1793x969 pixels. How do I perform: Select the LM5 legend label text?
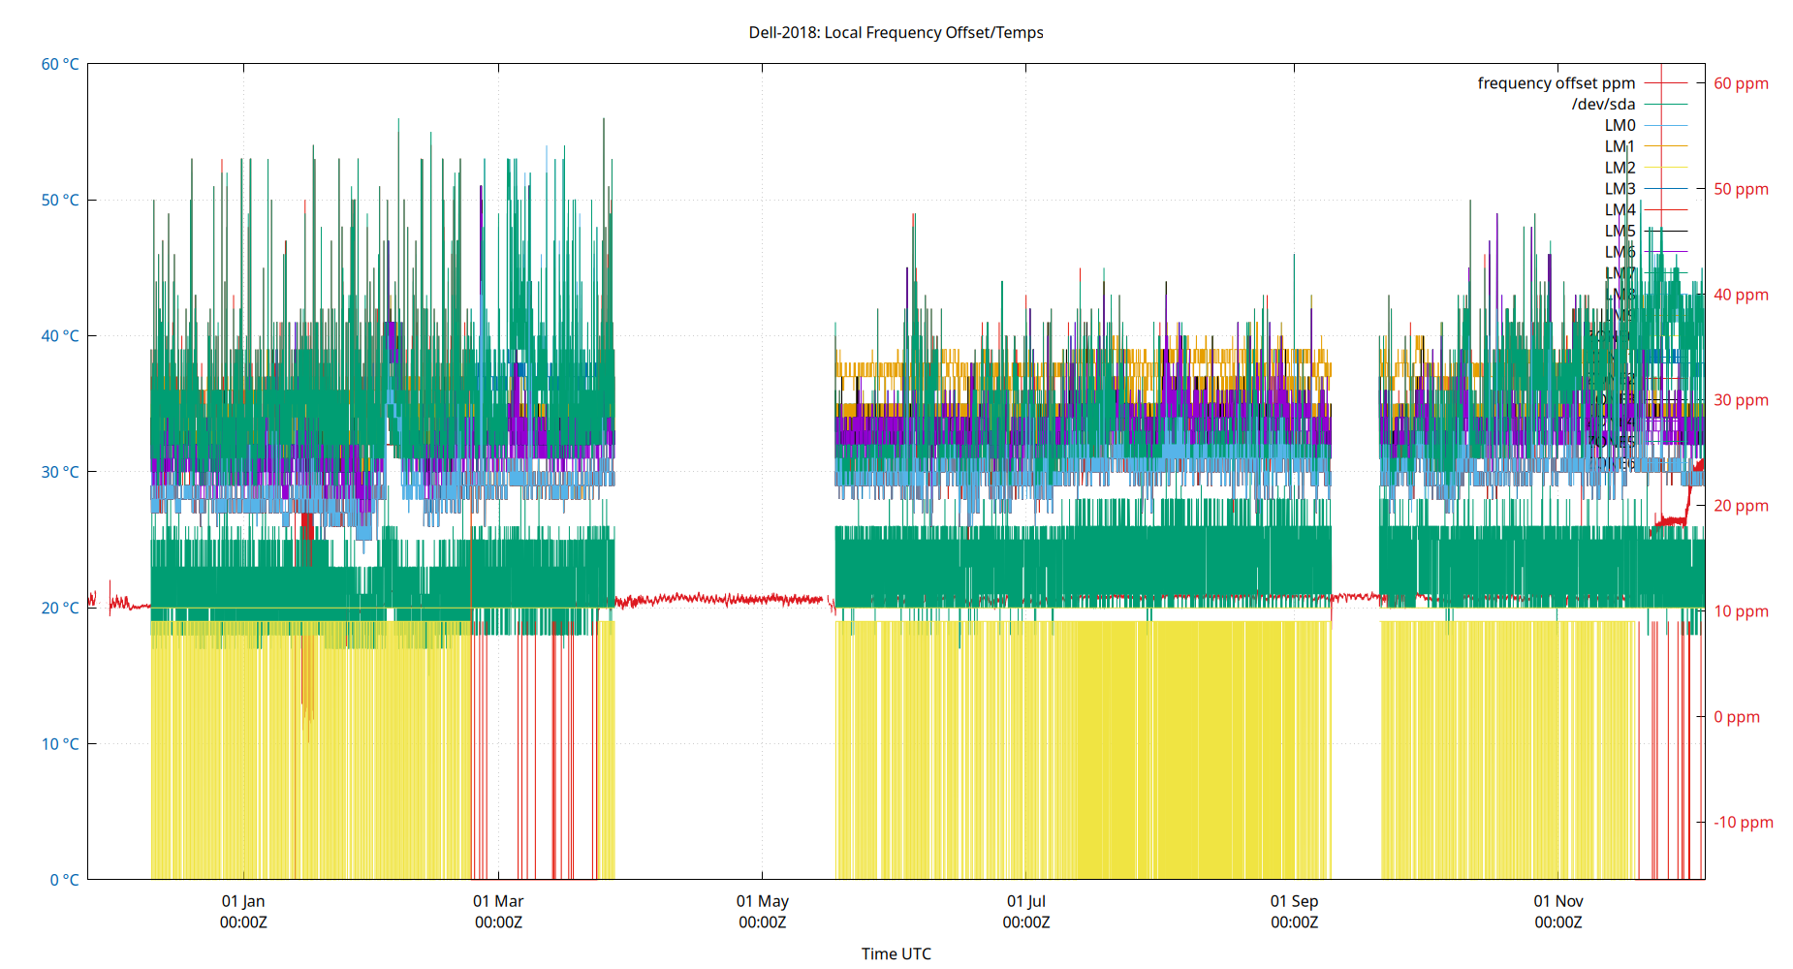[1620, 231]
